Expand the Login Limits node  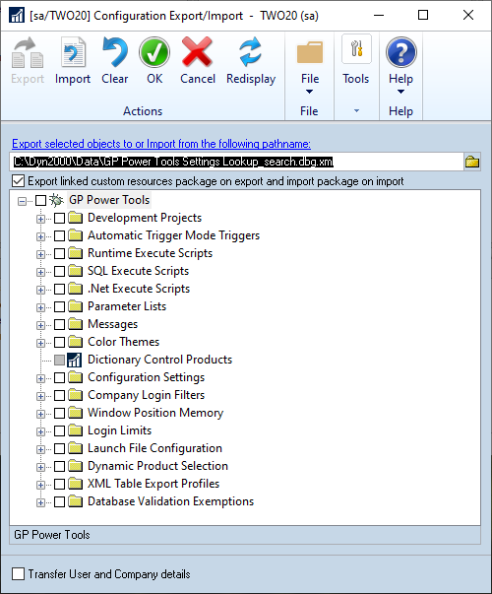40,431
